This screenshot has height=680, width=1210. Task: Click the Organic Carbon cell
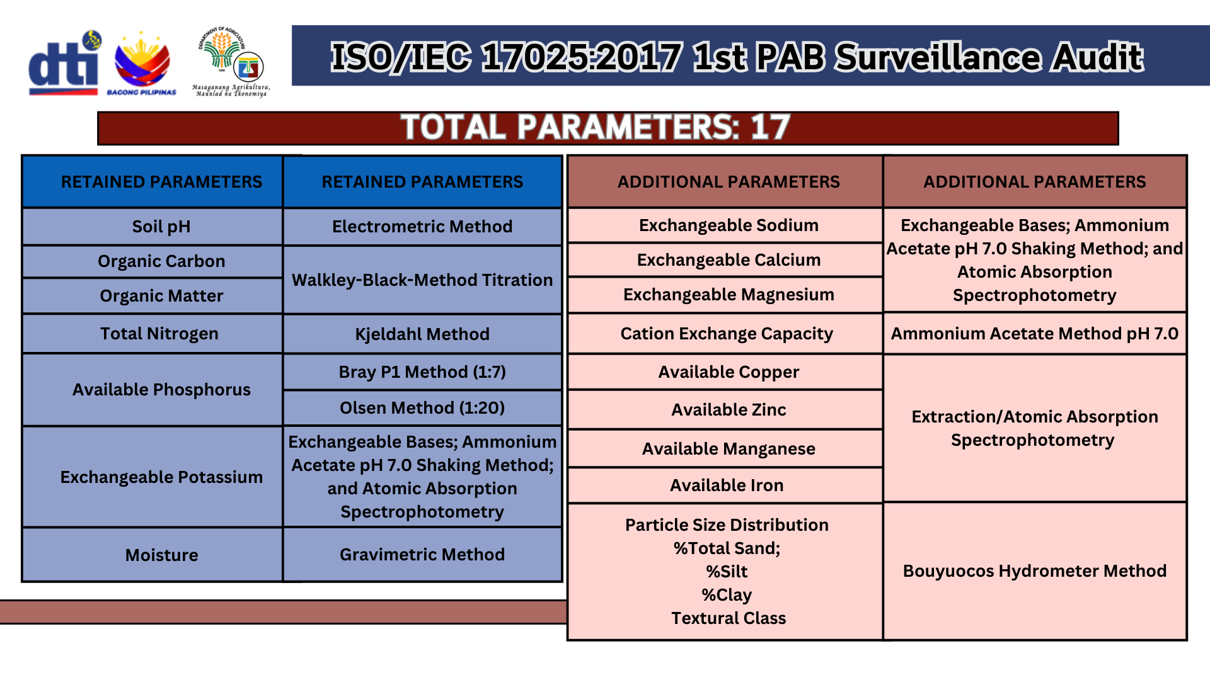tap(153, 261)
